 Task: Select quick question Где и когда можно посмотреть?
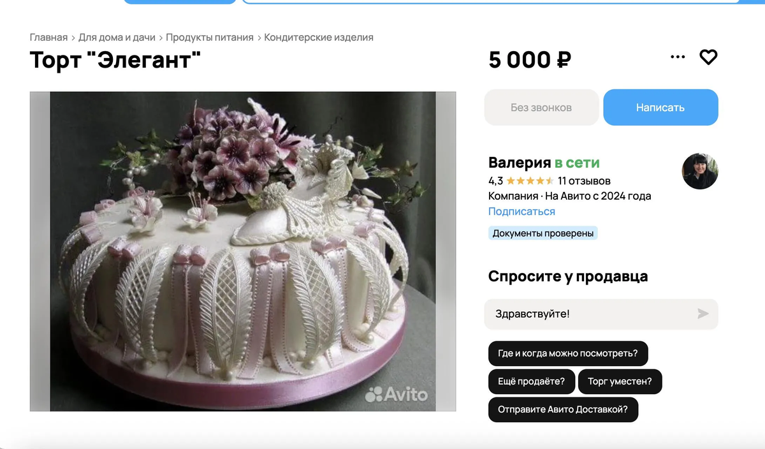(568, 353)
